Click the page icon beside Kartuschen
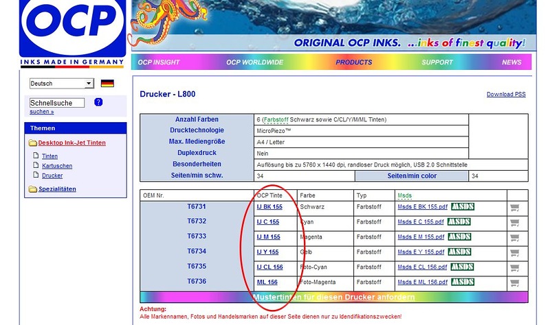This screenshot has width=550, height=325. (x=36, y=165)
